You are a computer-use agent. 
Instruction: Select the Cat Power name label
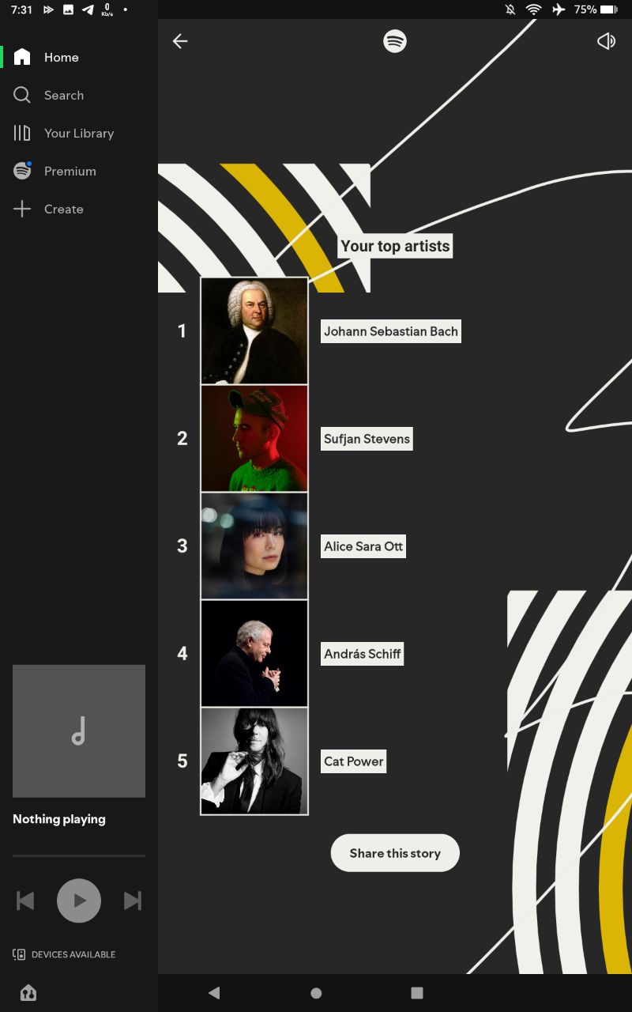point(354,761)
